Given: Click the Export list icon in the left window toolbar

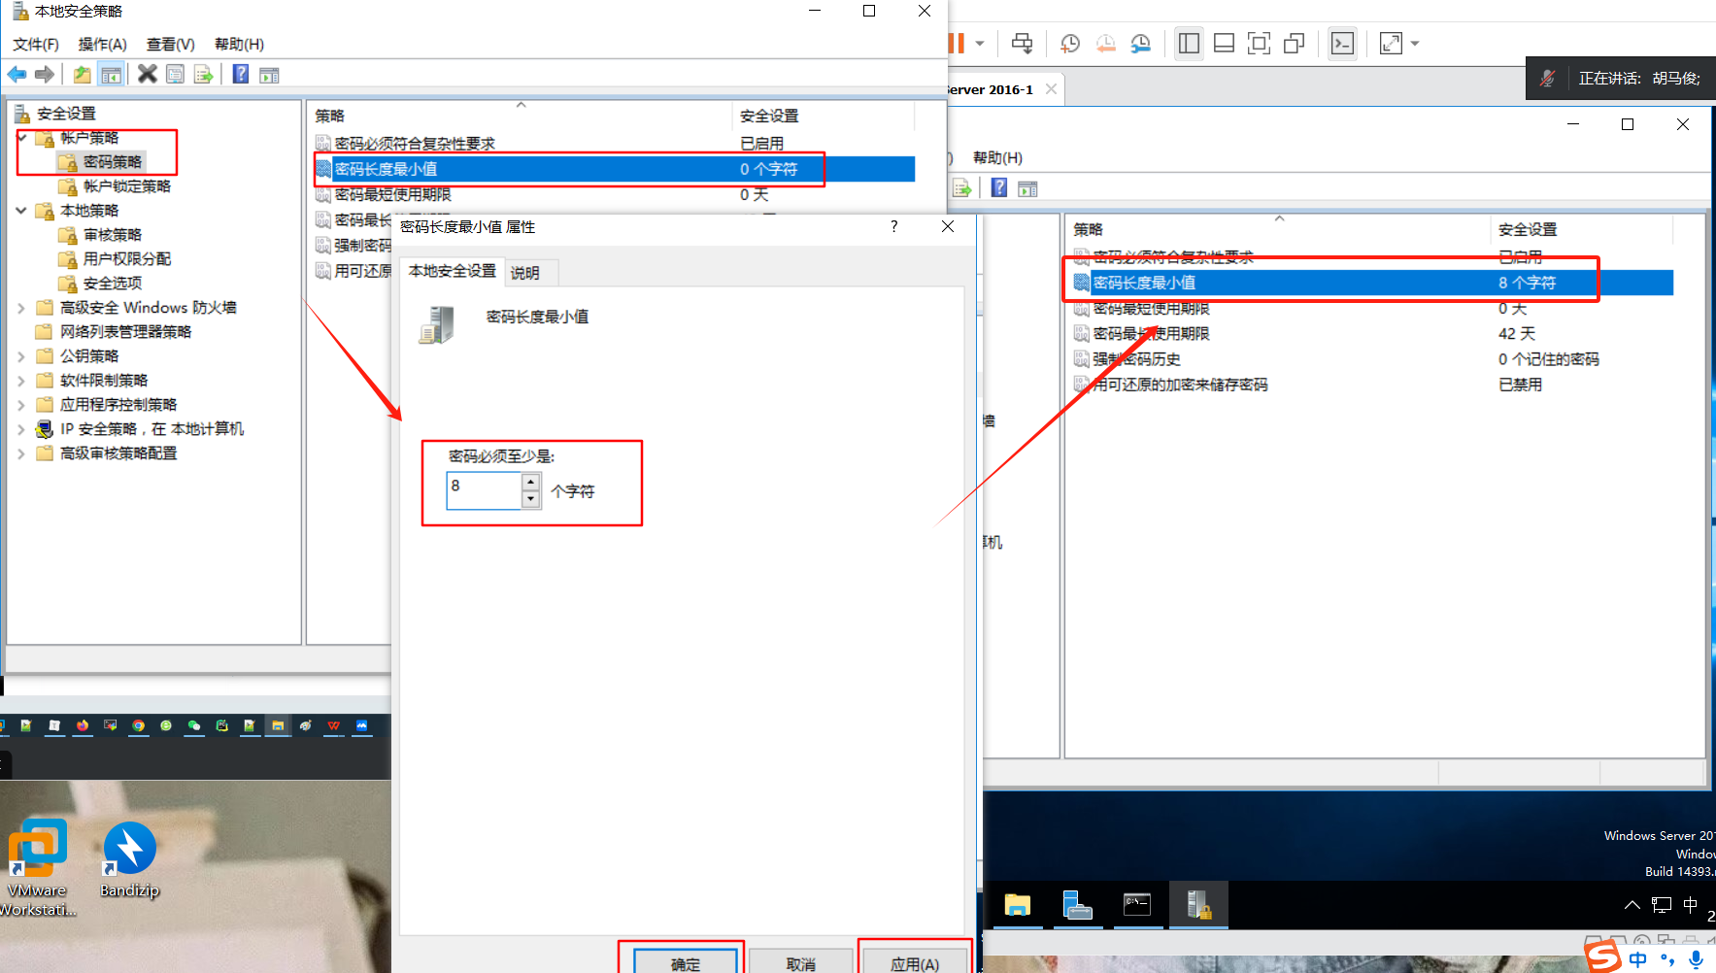Looking at the screenshot, I should (x=203, y=75).
